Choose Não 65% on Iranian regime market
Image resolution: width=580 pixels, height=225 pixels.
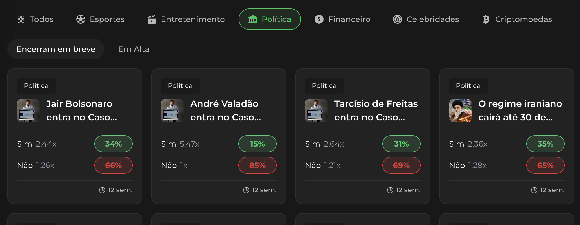[x=545, y=165]
